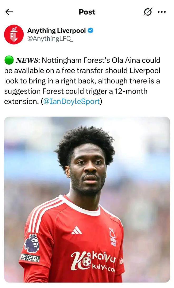The width and height of the screenshot is (174, 288).
Task: Click the Premier League lion sleeve badge
Action: (x=32, y=243)
